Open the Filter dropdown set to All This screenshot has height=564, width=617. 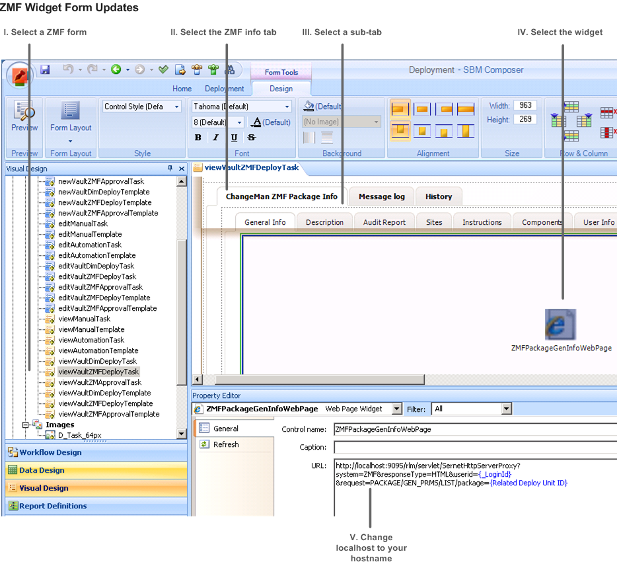tap(507, 409)
